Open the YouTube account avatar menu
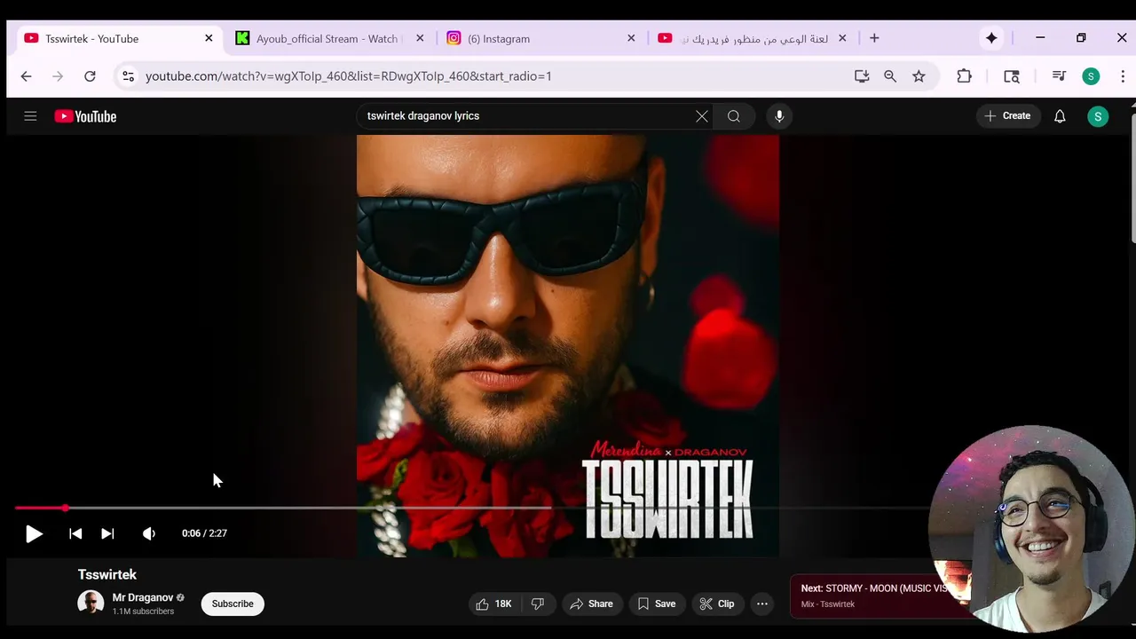The width and height of the screenshot is (1136, 639). (x=1098, y=116)
